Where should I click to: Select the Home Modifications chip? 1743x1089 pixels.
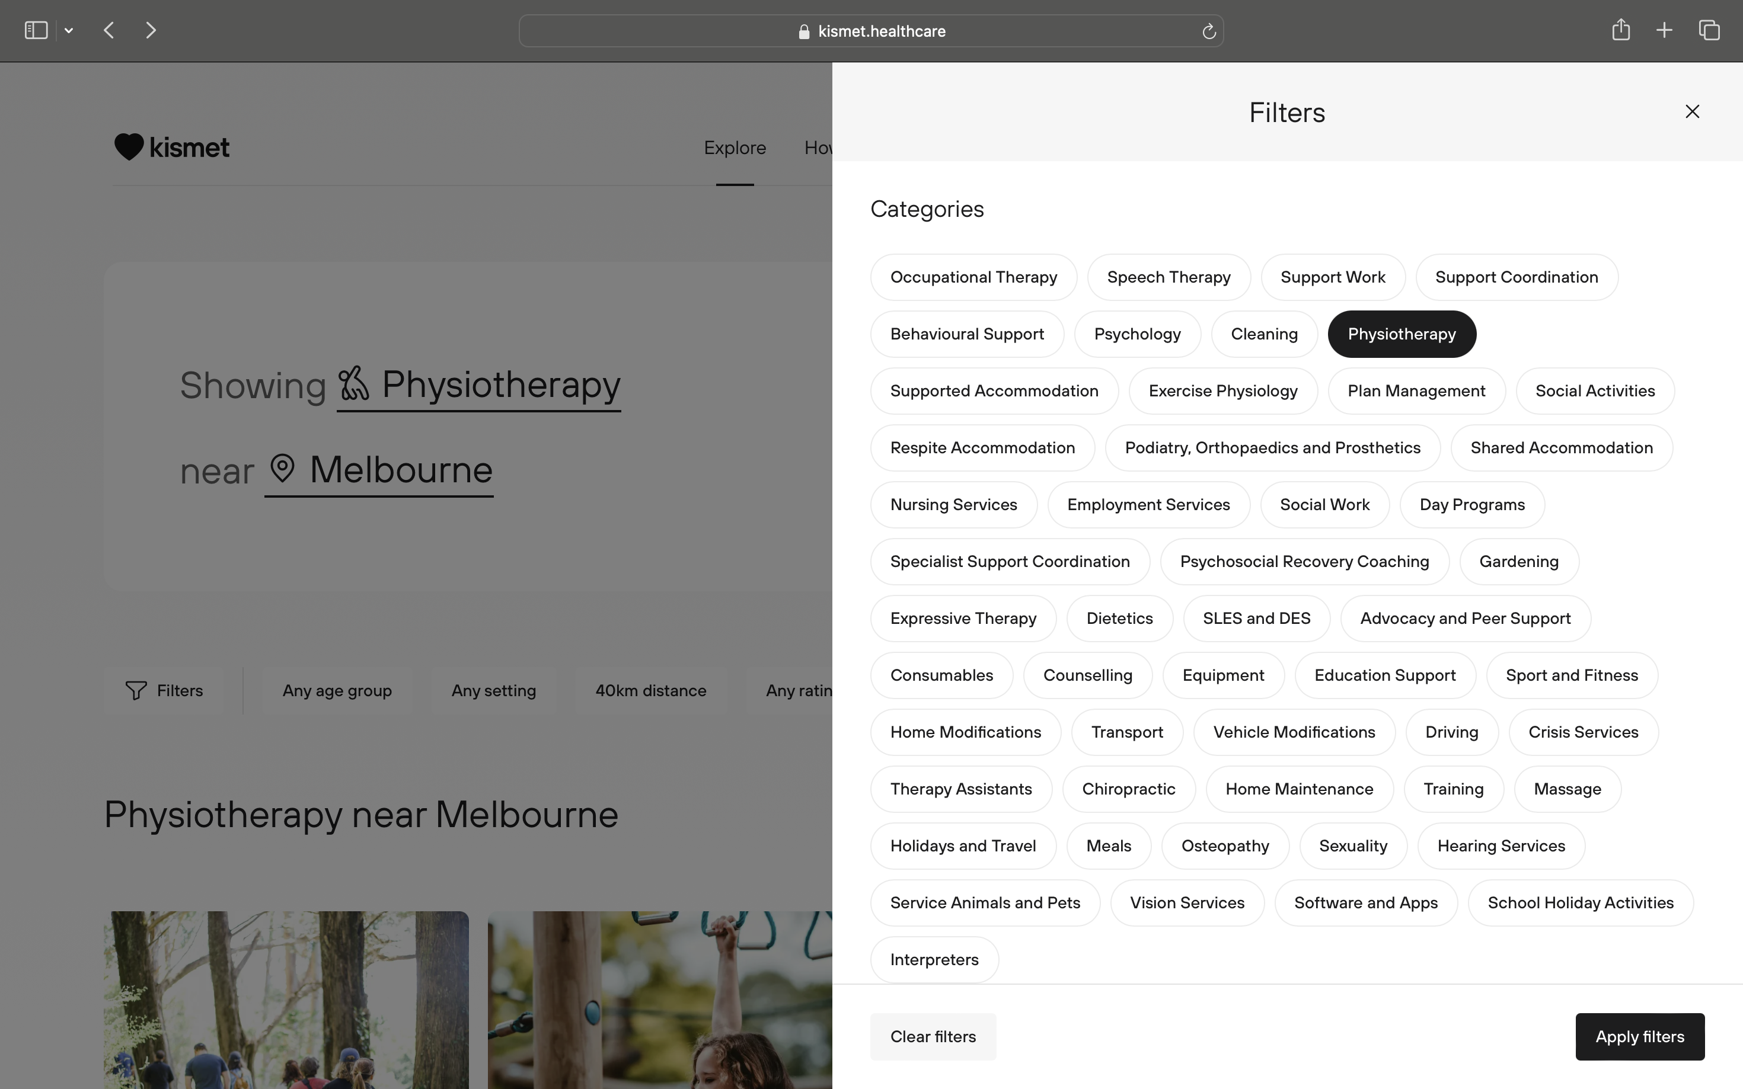[966, 732]
